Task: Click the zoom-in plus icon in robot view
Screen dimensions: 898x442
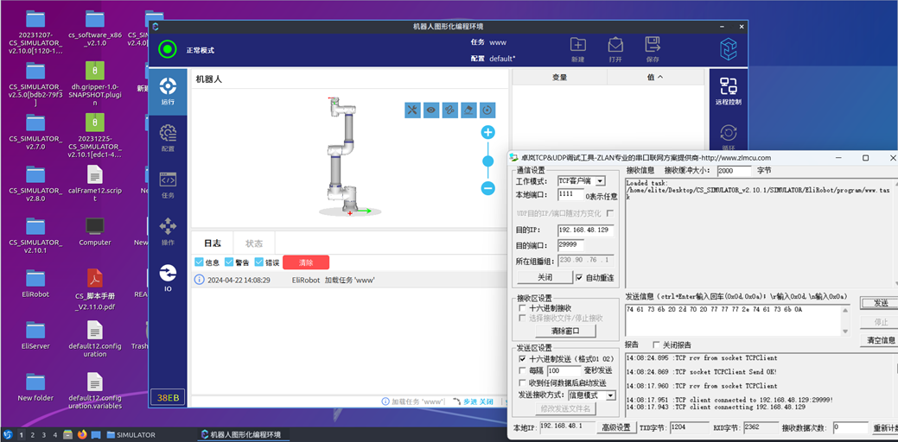Action: (x=487, y=132)
